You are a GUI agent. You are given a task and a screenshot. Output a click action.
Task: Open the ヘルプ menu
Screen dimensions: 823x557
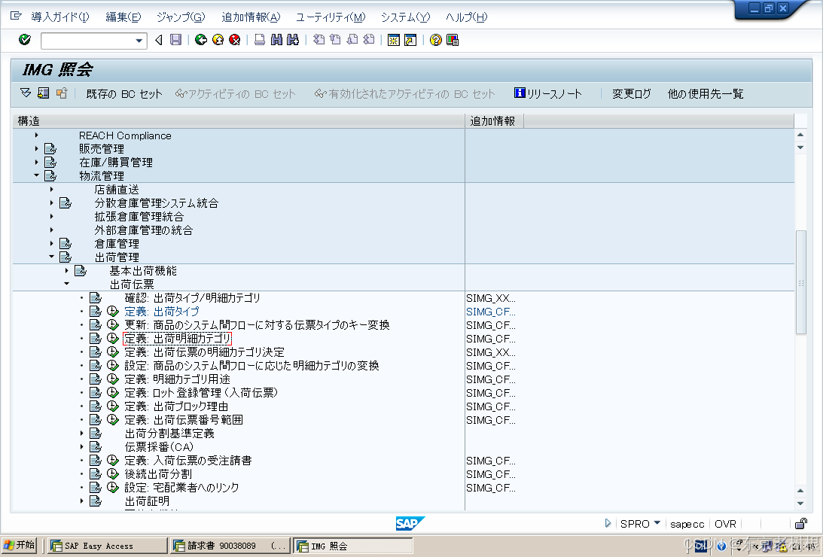tap(466, 17)
